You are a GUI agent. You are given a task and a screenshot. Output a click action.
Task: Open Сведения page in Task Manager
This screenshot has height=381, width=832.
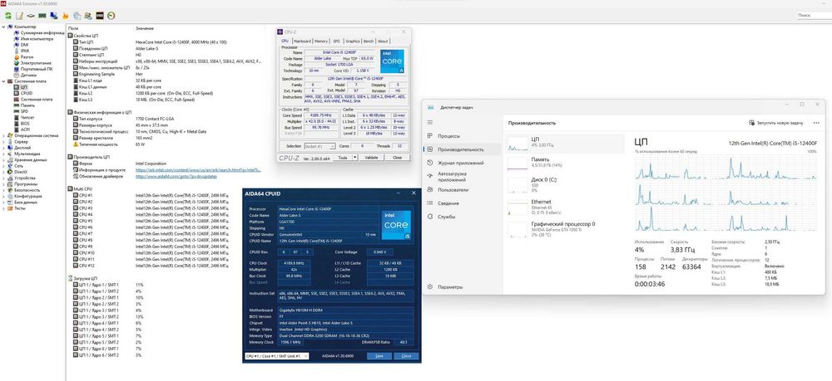point(462,203)
